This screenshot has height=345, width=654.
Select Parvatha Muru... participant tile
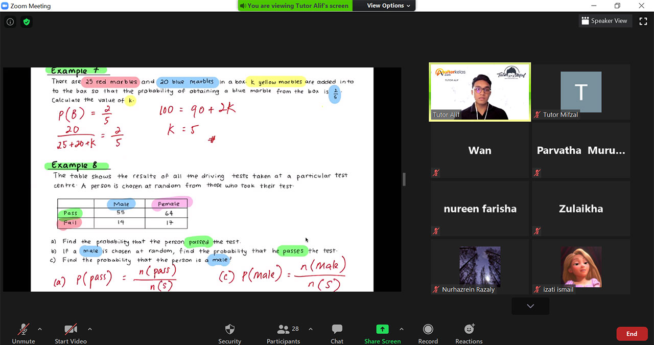[x=581, y=150]
